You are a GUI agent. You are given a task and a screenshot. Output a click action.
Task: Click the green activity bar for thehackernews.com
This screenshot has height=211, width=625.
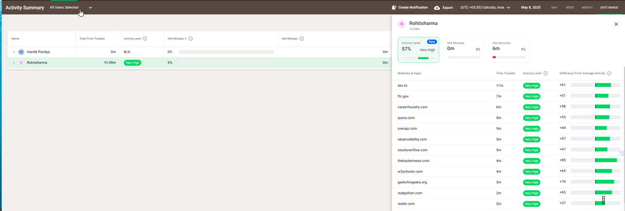click(606, 160)
